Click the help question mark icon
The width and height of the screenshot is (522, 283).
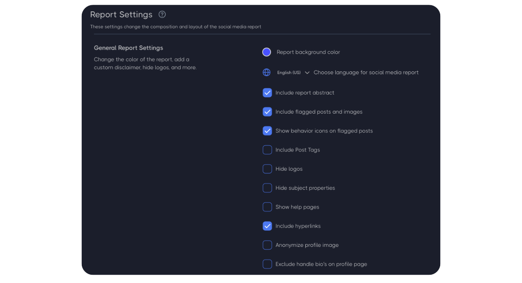(162, 14)
